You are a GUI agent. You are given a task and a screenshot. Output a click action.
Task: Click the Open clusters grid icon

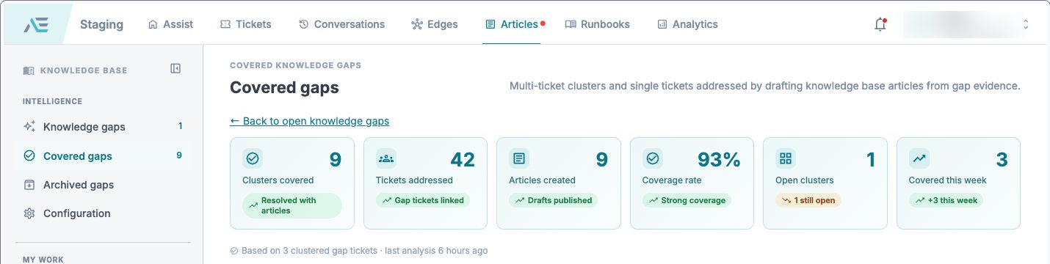tap(786, 158)
